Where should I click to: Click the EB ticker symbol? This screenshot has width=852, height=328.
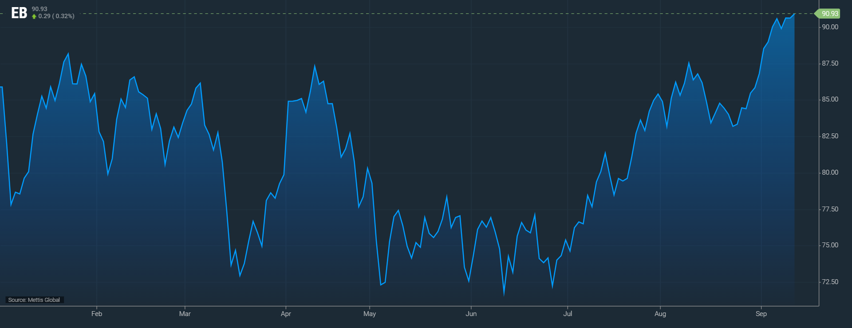pos(19,13)
